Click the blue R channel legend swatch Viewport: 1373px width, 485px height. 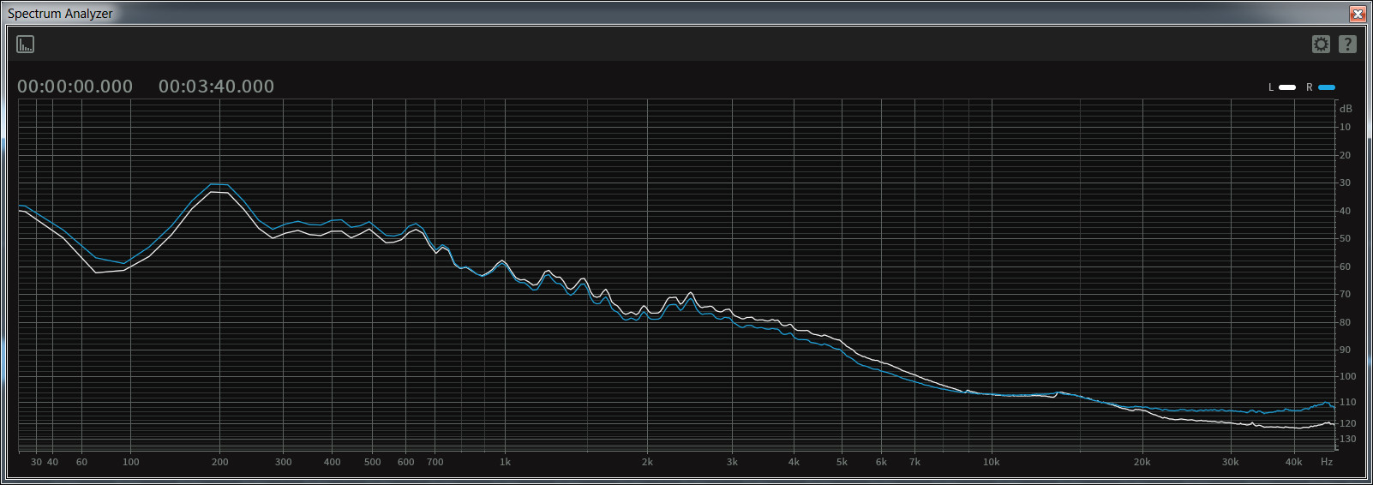coord(1327,87)
